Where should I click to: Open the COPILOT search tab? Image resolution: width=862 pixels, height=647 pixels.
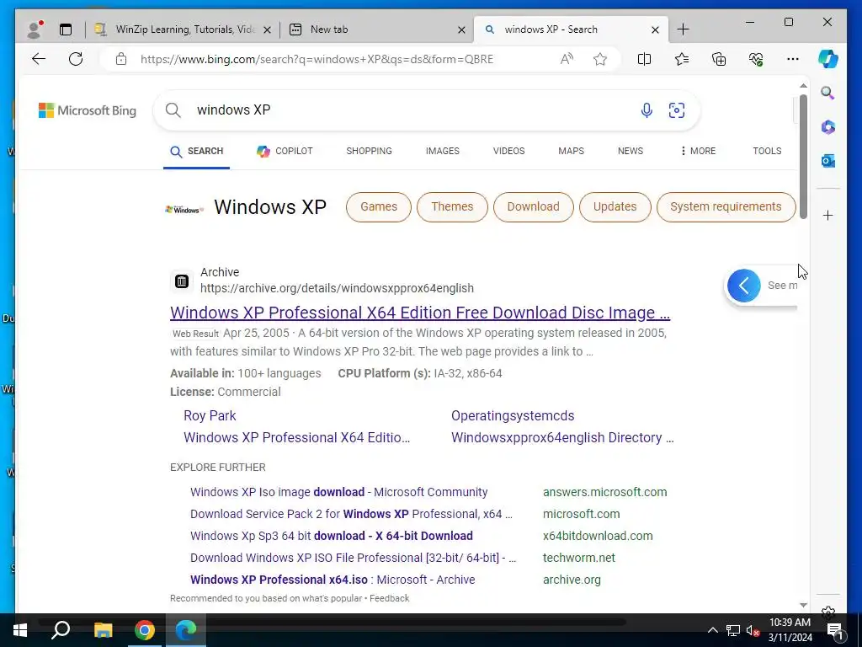285,151
